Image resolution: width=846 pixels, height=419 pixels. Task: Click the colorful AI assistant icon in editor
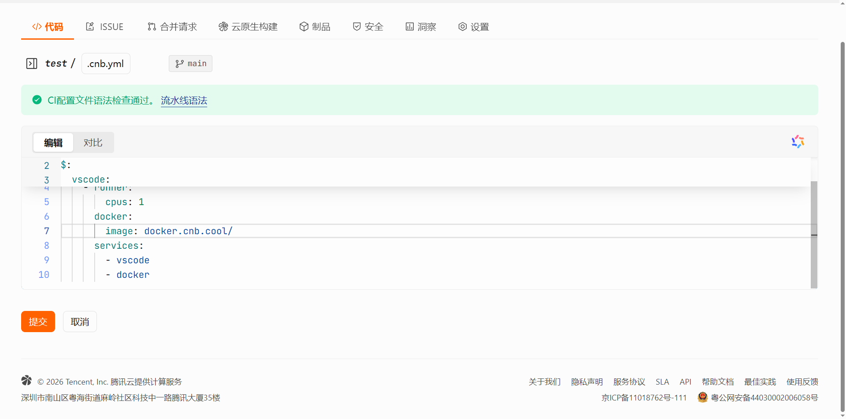pyautogui.click(x=798, y=142)
